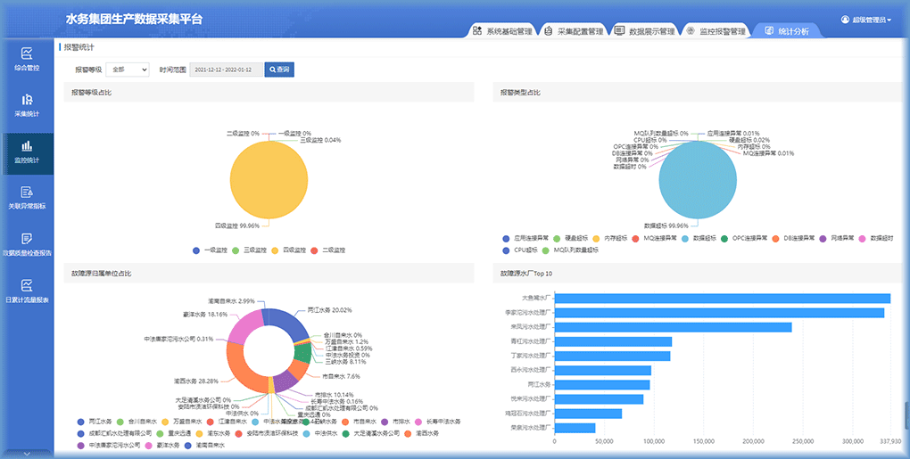This screenshot has width=910, height=459.
Task: Toggle 数据超标 legend in alarm type chart
Action: [688, 238]
